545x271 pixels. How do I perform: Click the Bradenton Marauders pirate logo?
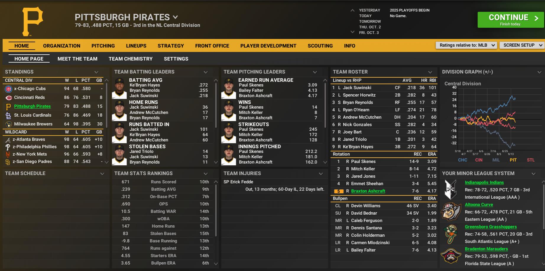451,256
